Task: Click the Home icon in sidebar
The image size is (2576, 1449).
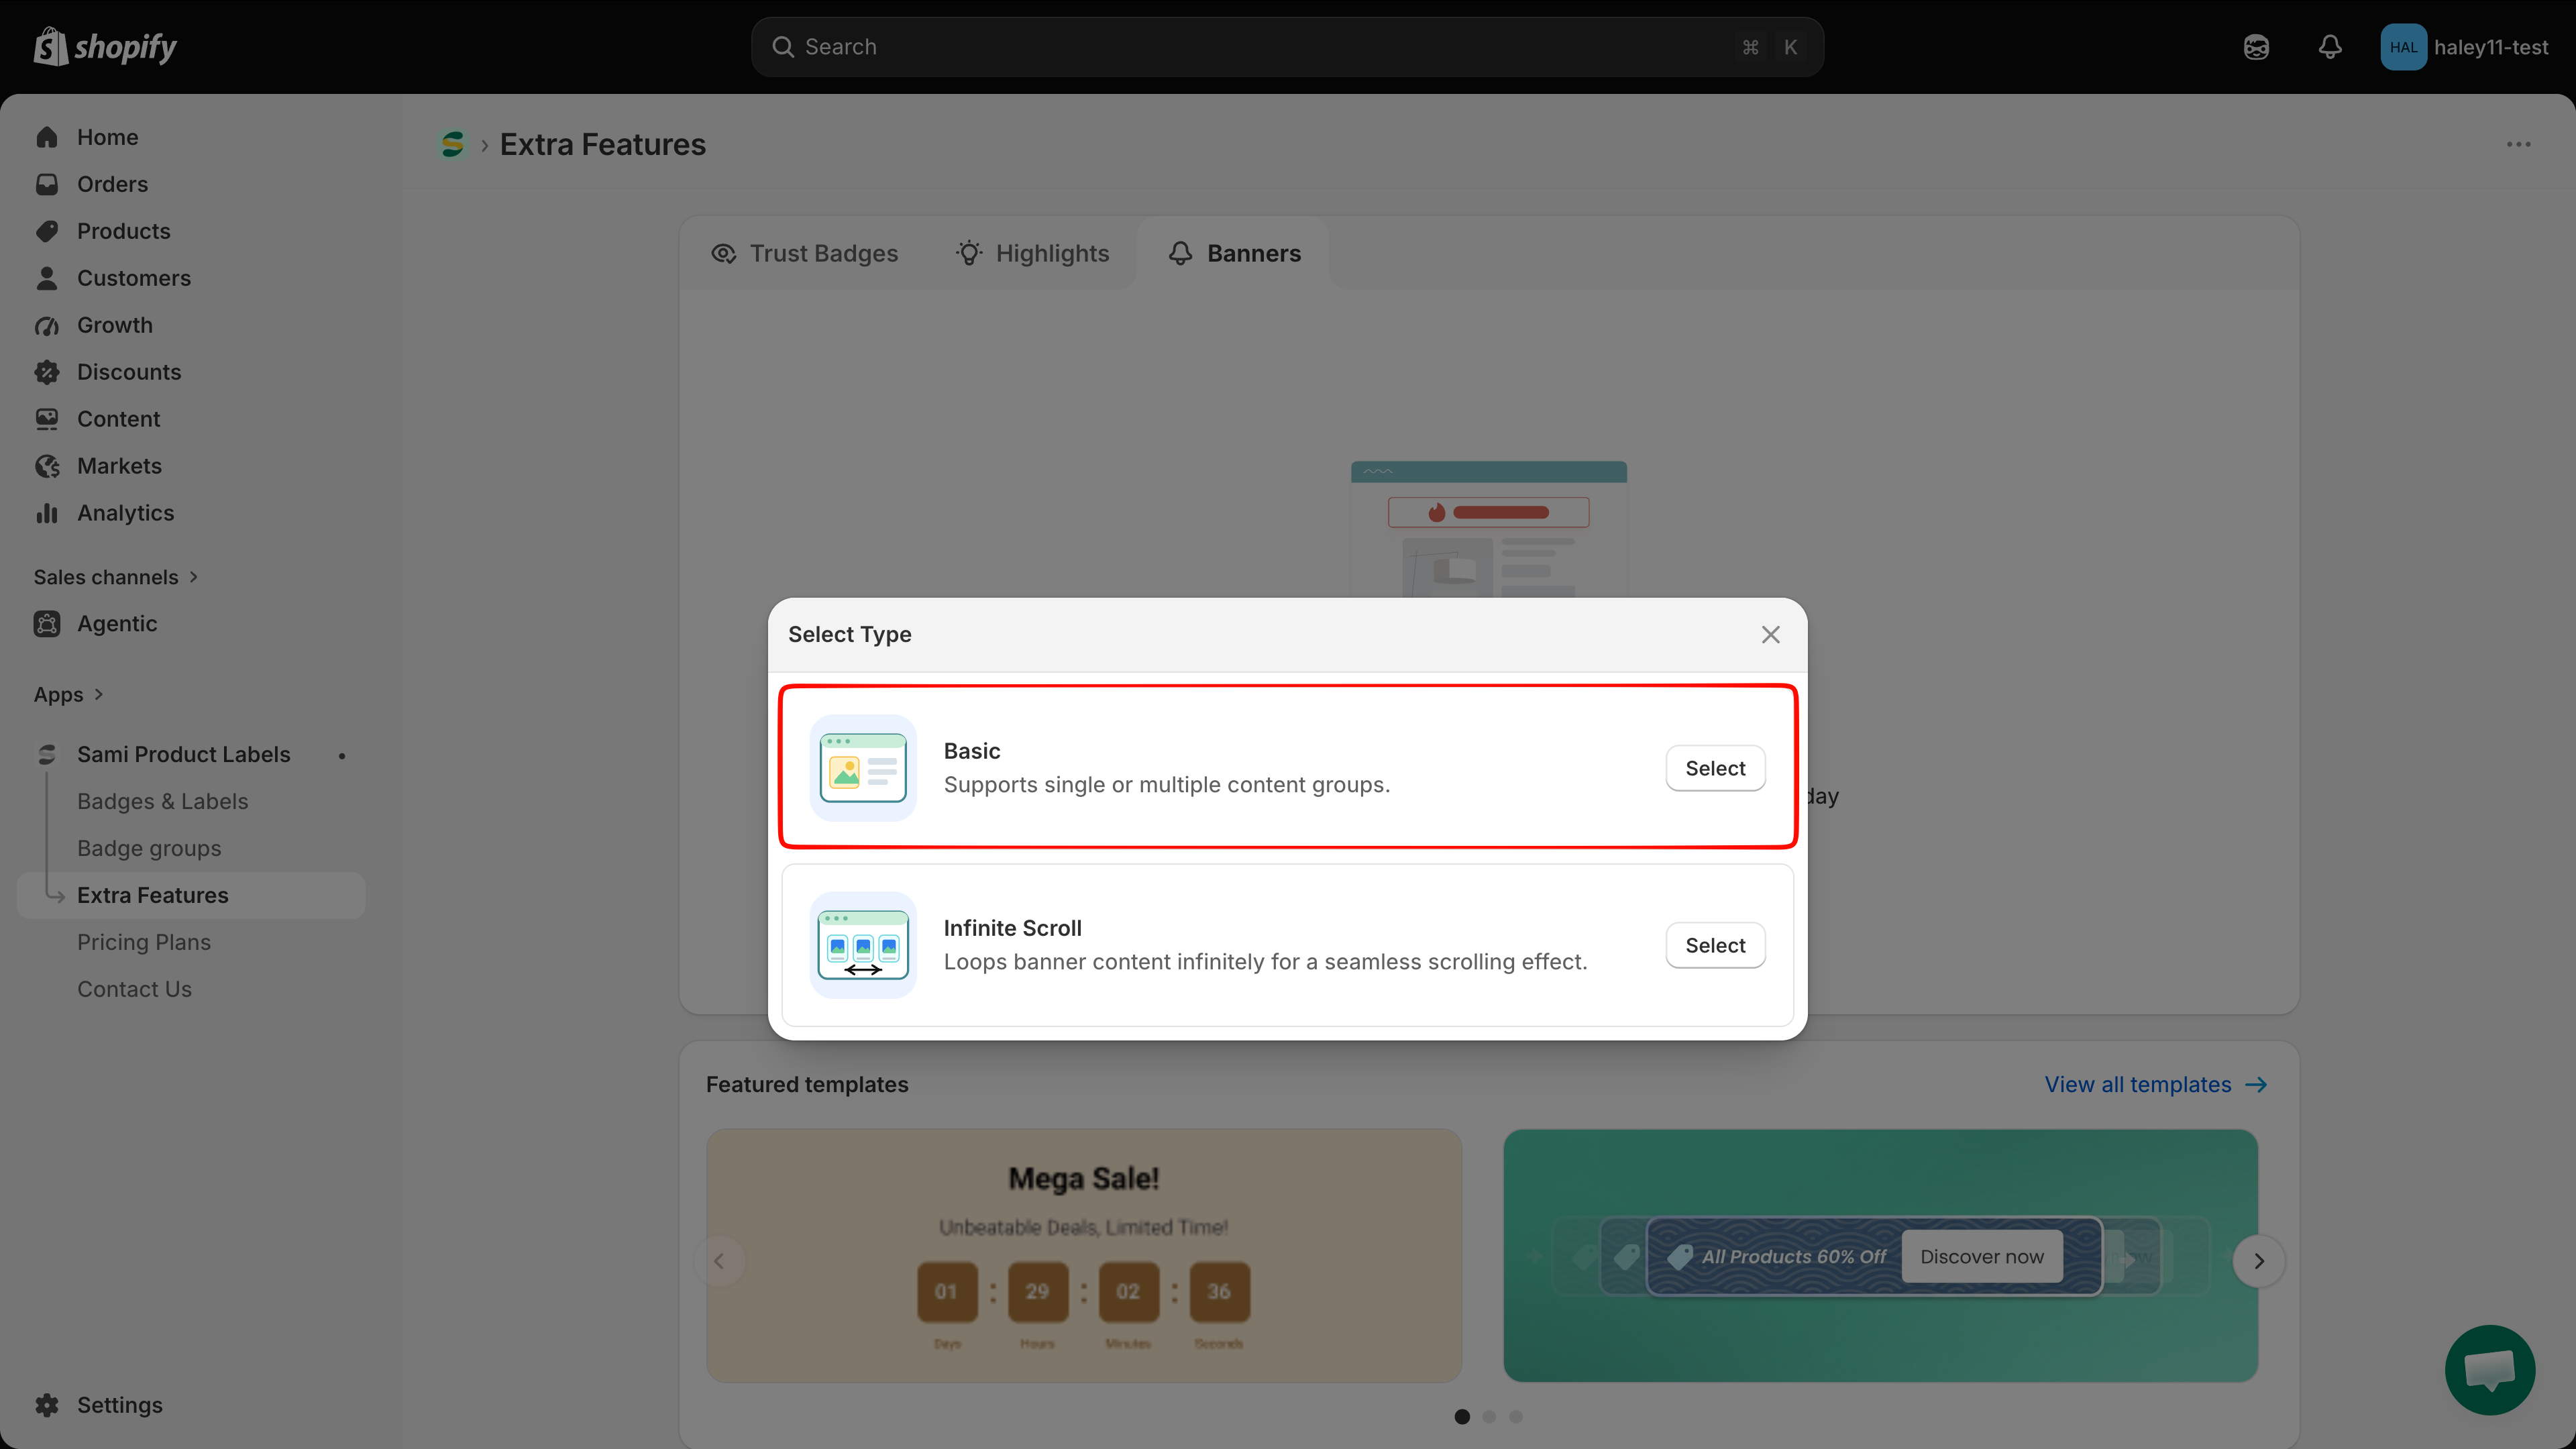Action: 47,137
